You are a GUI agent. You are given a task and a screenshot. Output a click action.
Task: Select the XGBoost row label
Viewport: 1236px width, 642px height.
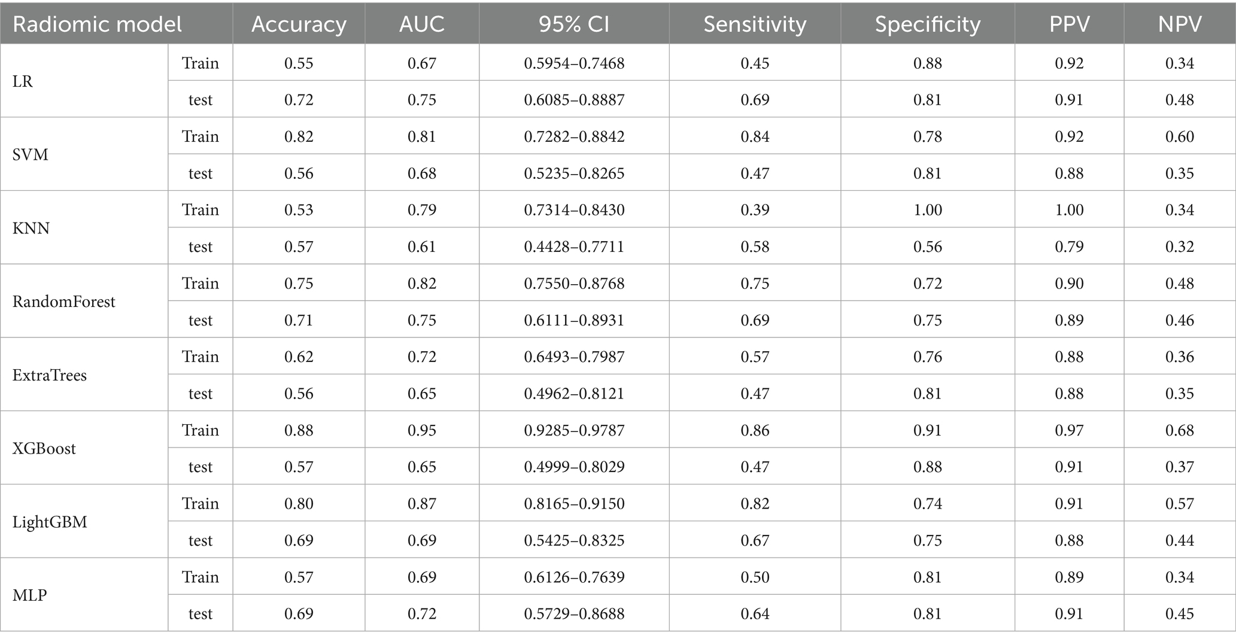44,449
